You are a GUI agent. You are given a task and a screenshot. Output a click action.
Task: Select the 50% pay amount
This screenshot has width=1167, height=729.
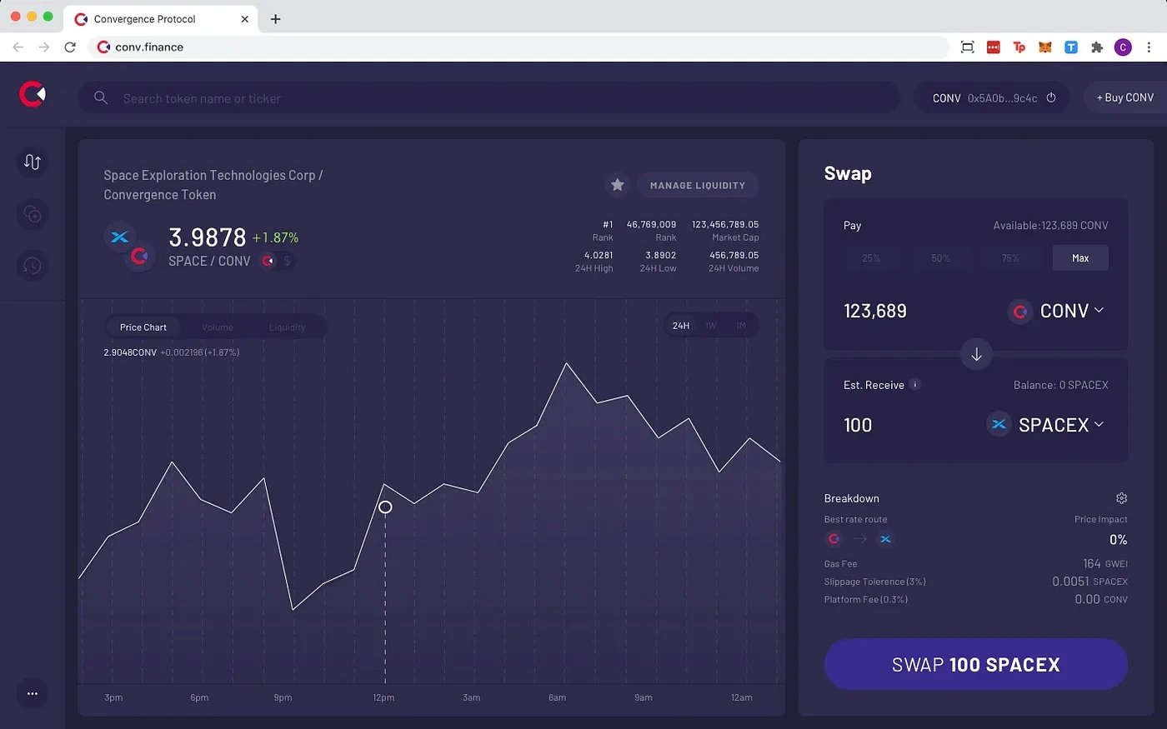point(941,258)
